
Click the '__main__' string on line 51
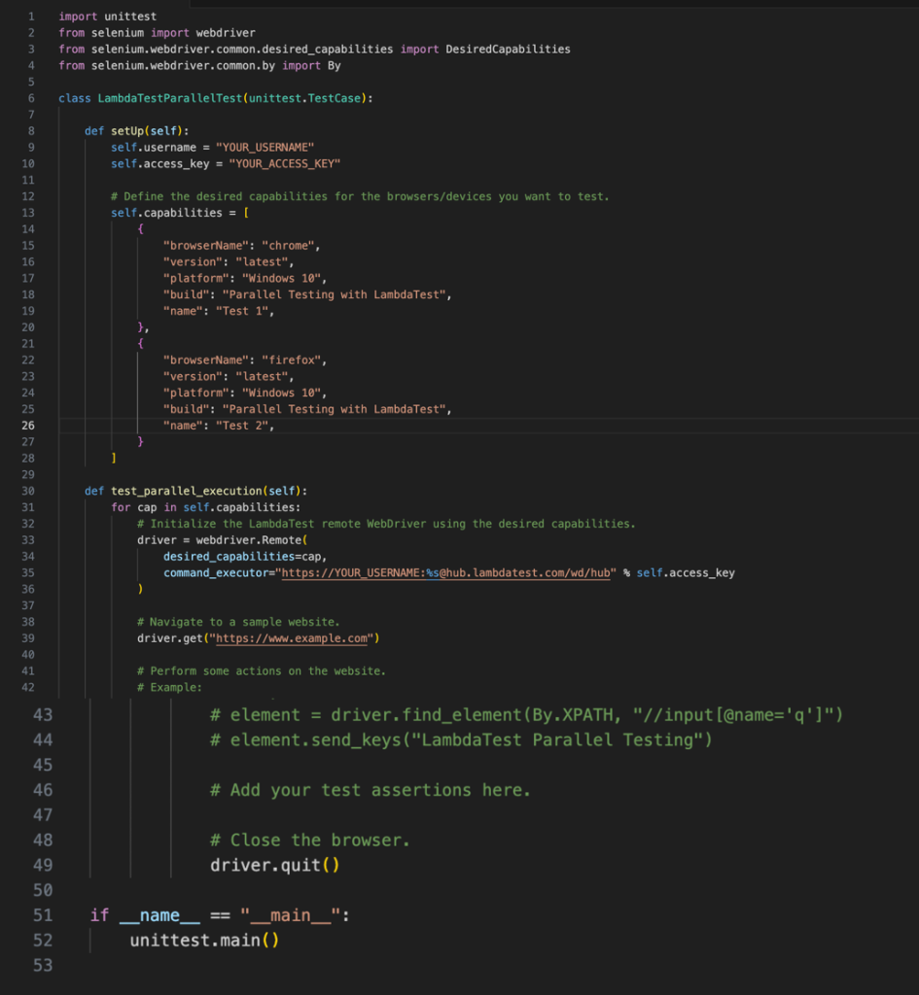[291, 915]
